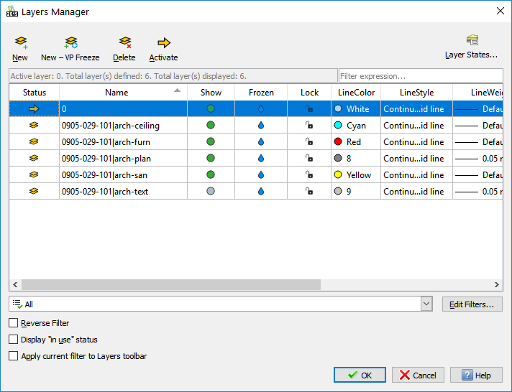Freeze layer 0 droplet icon

click(x=261, y=108)
